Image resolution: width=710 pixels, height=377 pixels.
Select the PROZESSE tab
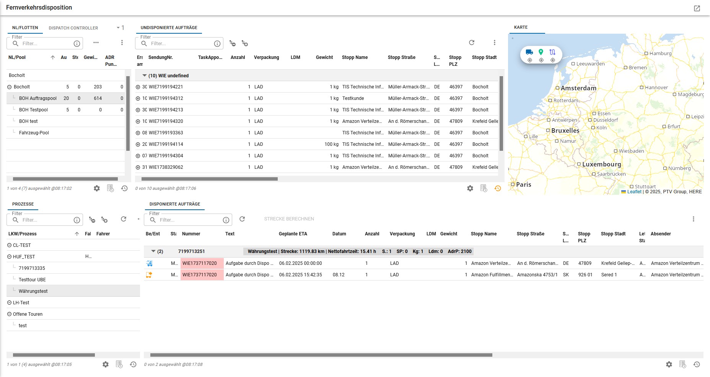tap(23, 204)
